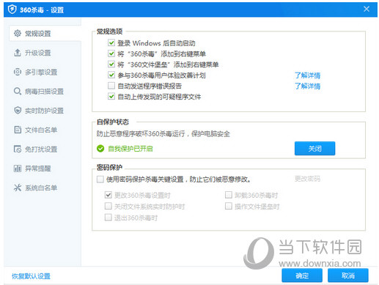This screenshot has height=285, width=379.
Task: Toggle 关闭文件系统实时防护时 checkbox
Action: (x=108, y=206)
